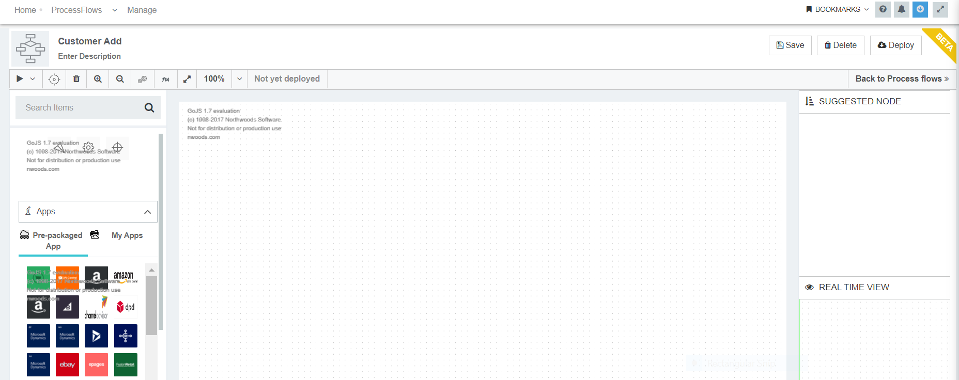This screenshot has height=380, width=959.
Task: Select the gear palette node
Action: pyautogui.click(x=88, y=147)
